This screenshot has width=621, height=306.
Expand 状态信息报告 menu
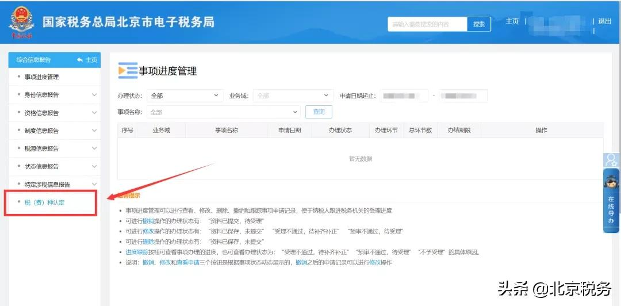tap(54, 166)
